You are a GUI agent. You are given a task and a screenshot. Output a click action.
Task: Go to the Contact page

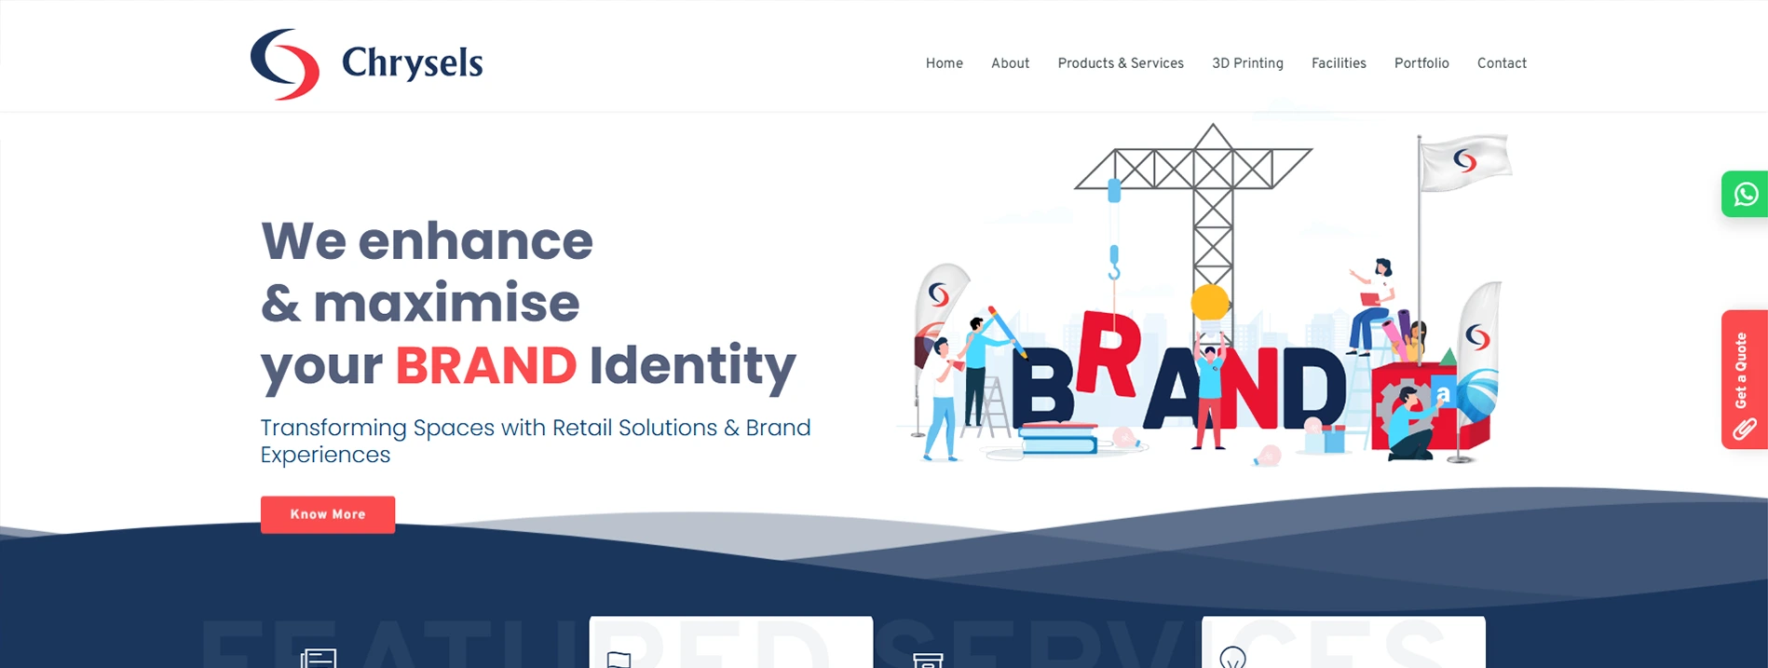(x=1502, y=63)
